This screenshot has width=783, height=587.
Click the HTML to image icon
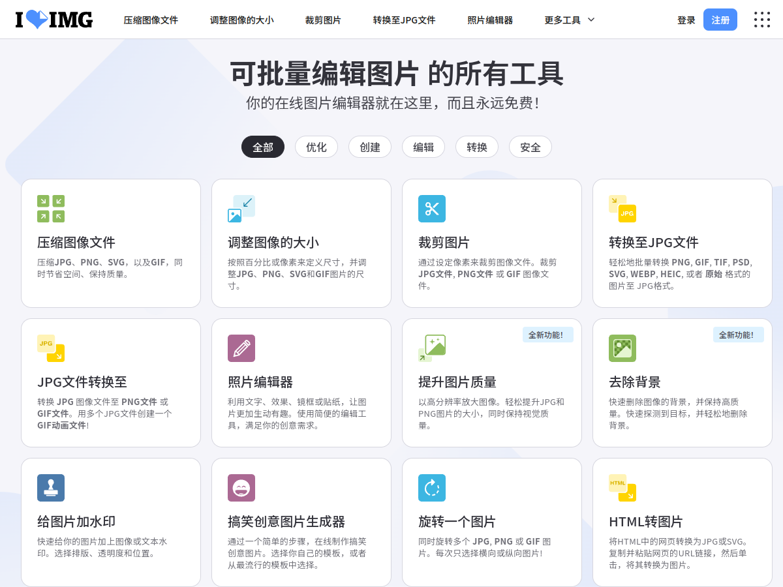622,488
